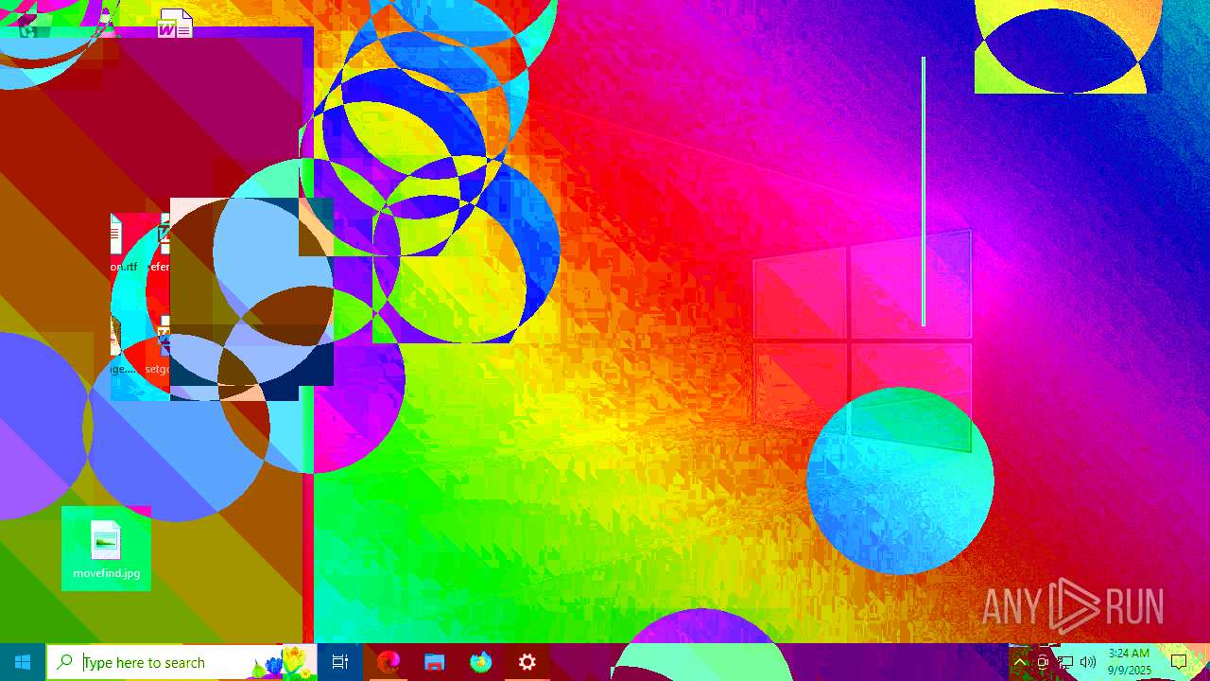The height and width of the screenshot is (681, 1210).
Task: Show hidden system tray icons
Action: click(1020, 662)
